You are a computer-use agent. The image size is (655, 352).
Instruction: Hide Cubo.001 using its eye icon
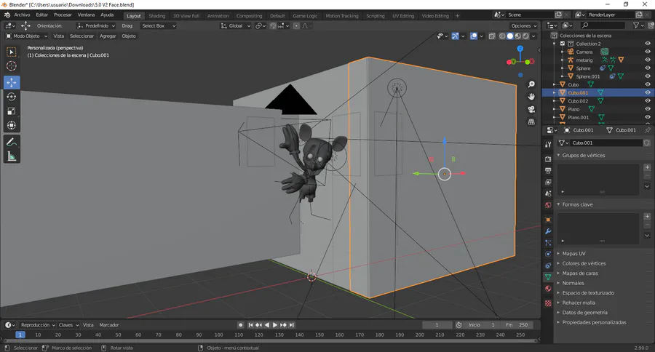pos(648,92)
